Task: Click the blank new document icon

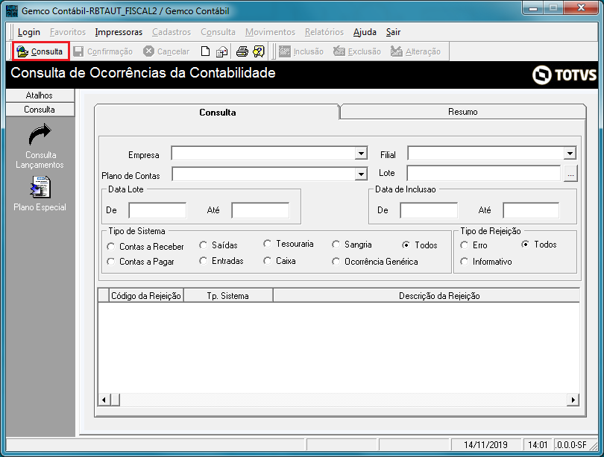Action: point(205,51)
